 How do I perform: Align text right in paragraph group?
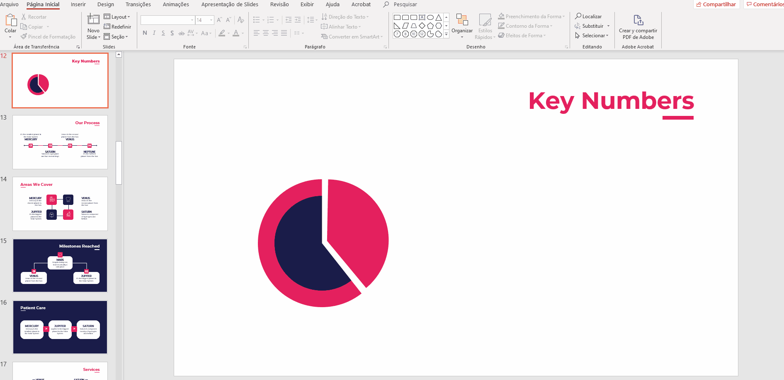pyautogui.click(x=275, y=33)
